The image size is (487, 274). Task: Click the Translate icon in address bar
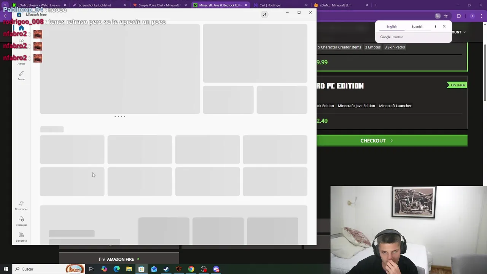coord(438,16)
